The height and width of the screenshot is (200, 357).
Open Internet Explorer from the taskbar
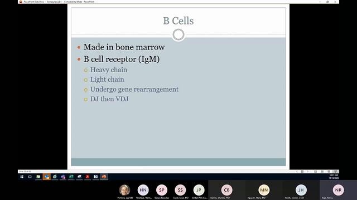[x=55, y=177]
